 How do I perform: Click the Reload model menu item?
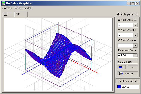(23, 8)
